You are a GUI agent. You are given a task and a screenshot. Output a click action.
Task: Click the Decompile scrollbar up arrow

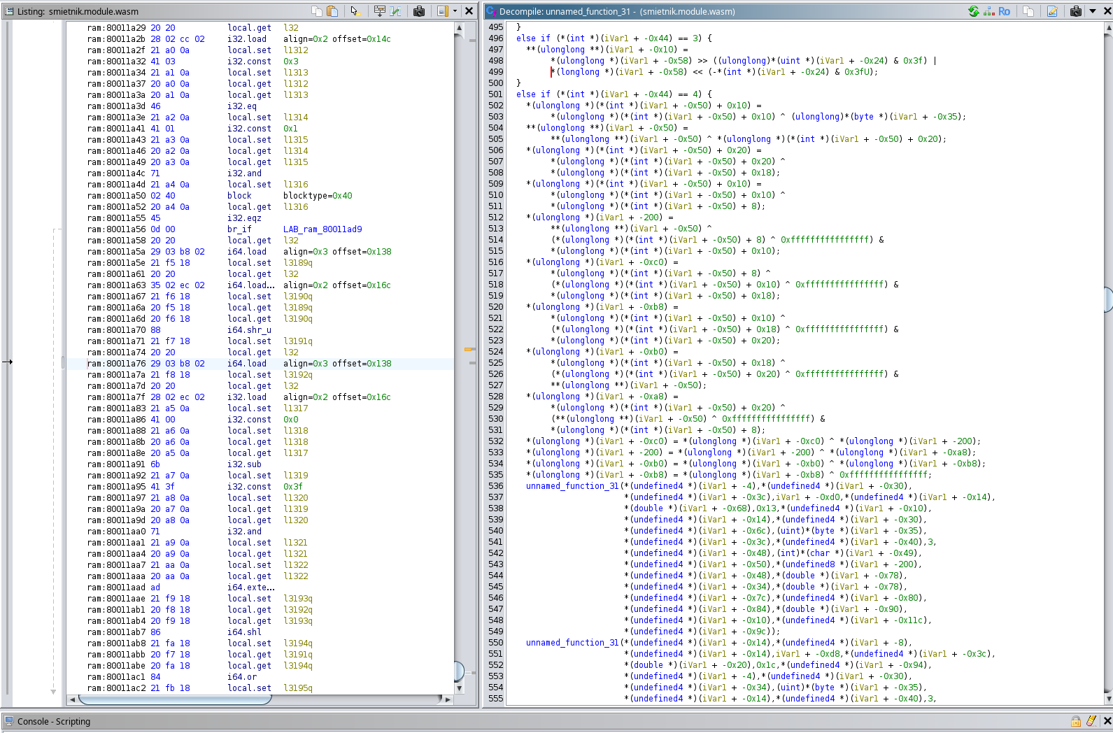click(1108, 28)
